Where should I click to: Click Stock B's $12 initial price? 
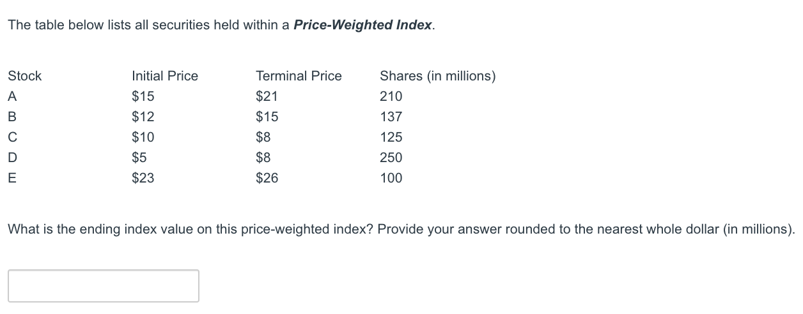(143, 117)
